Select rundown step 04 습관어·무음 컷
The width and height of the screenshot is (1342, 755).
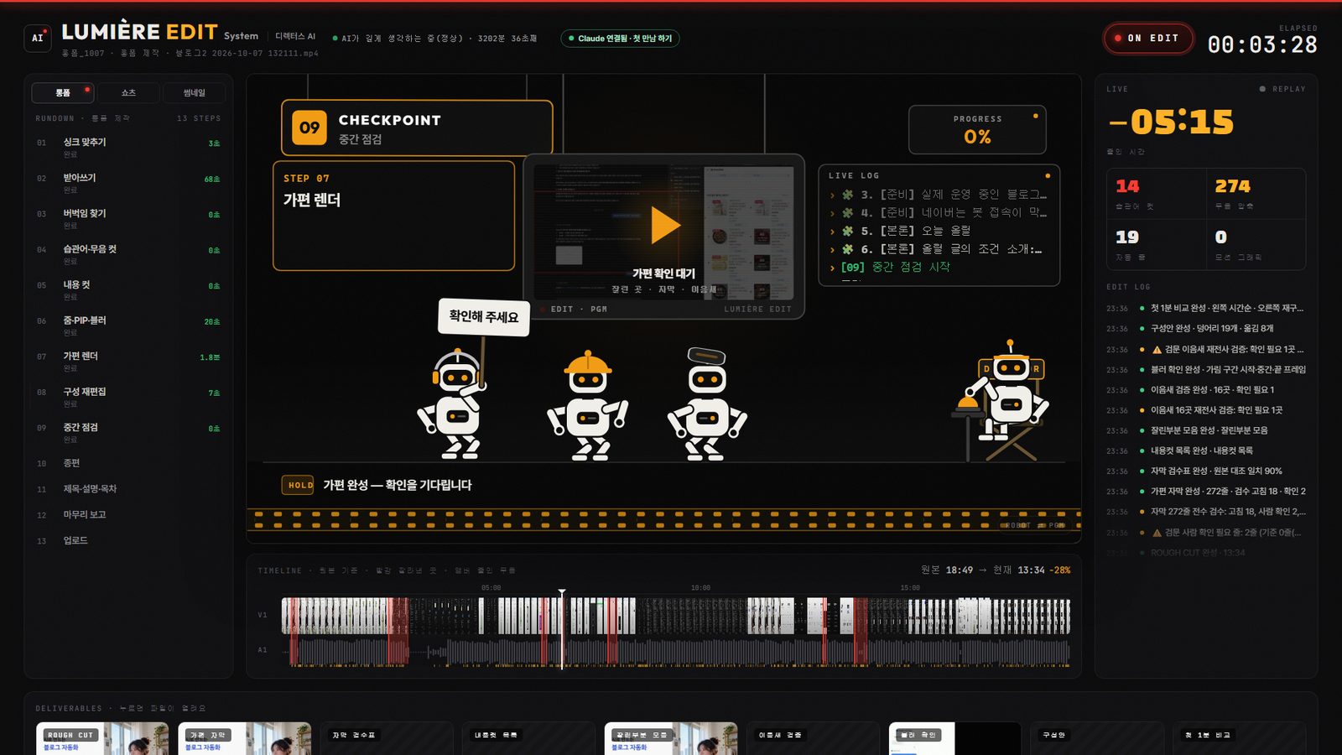coord(128,255)
